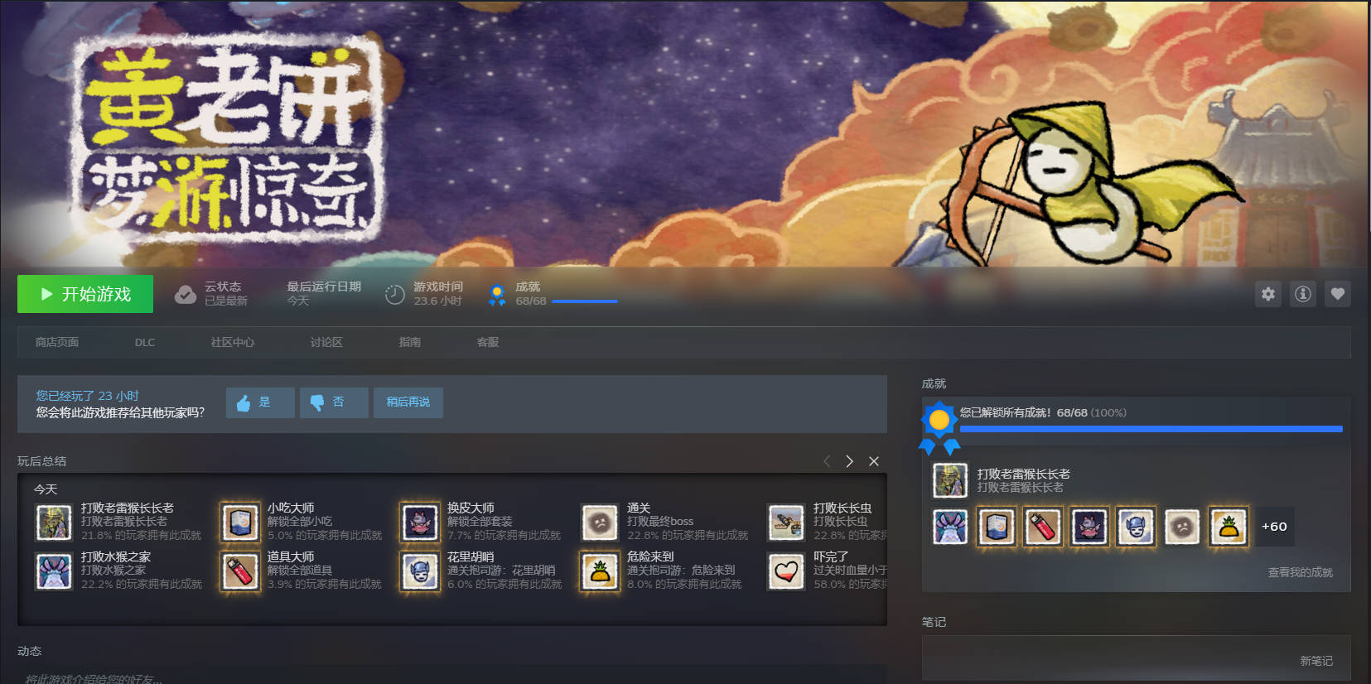Open the 道具大师 achievement icon
Image resolution: width=1371 pixels, height=684 pixels.
click(x=240, y=571)
